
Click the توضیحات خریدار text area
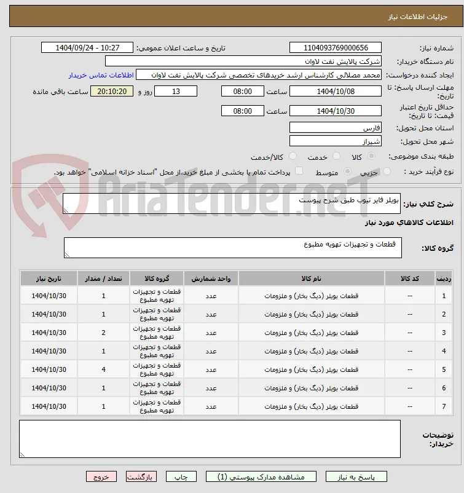coord(210,439)
